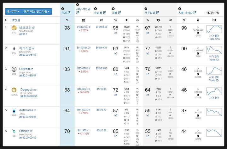
Task: Open Bitcoin 7-day sparkline chart
Action: (214, 29)
